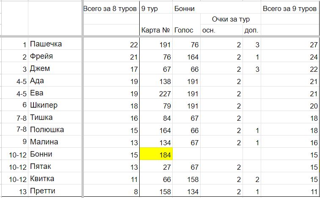The image size is (320, 198).
Task: Select Малина's 8-round total 13
Action: (x=111, y=142)
